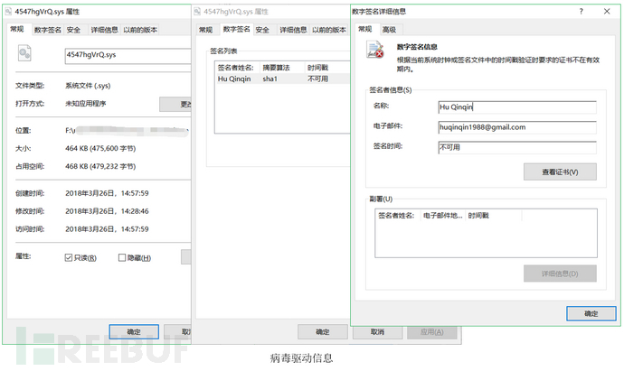The height and width of the screenshot is (371, 624).
Task: Click the 名称 field containing Hu Qinqin
Action: click(x=516, y=107)
